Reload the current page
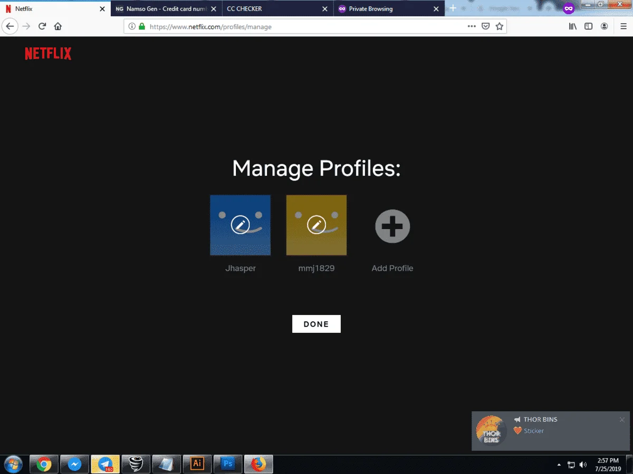This screenshot has height=474, width=633. [x=42, y=26]
